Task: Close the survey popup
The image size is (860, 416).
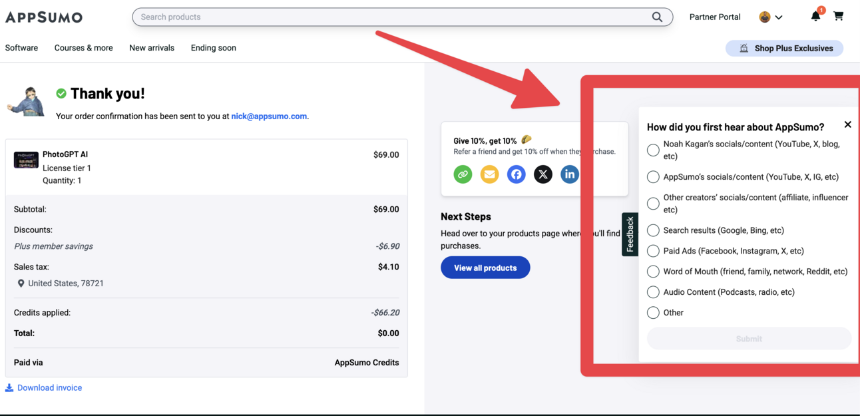Action: click(x=847, y=124)
